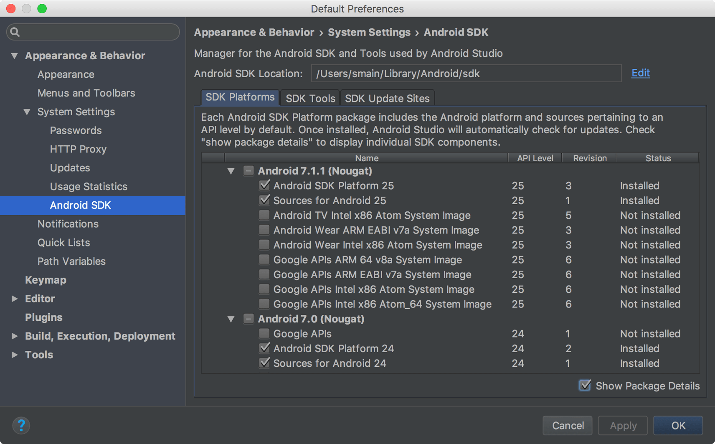Click the Edit link beside the SDK location
715x444 pixels.
(640, 73)
